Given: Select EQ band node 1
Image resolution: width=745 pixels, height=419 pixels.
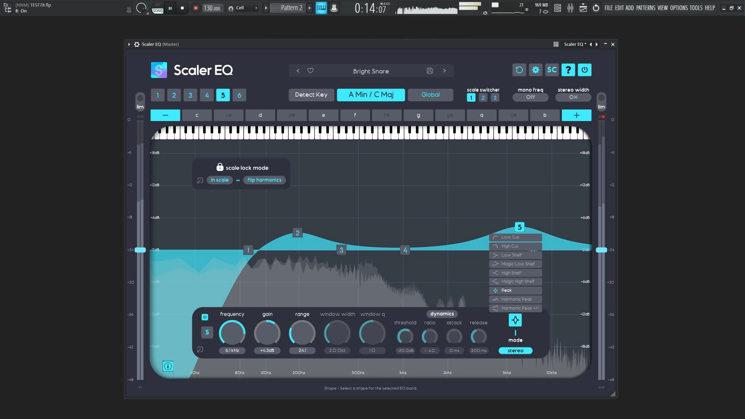Looking at the screenshot, I should click(x=248, y=250).
